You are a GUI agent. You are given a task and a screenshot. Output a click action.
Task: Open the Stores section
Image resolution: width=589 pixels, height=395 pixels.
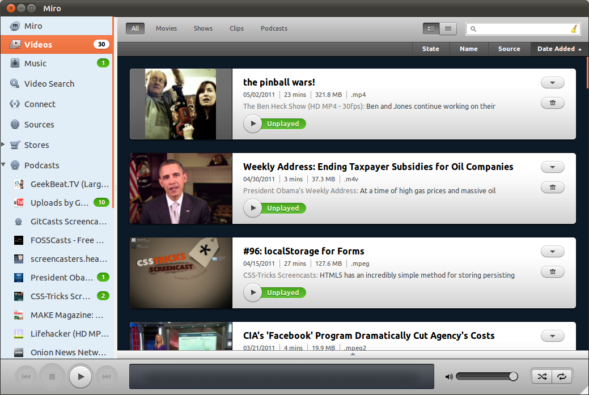(x=56, y=145)
